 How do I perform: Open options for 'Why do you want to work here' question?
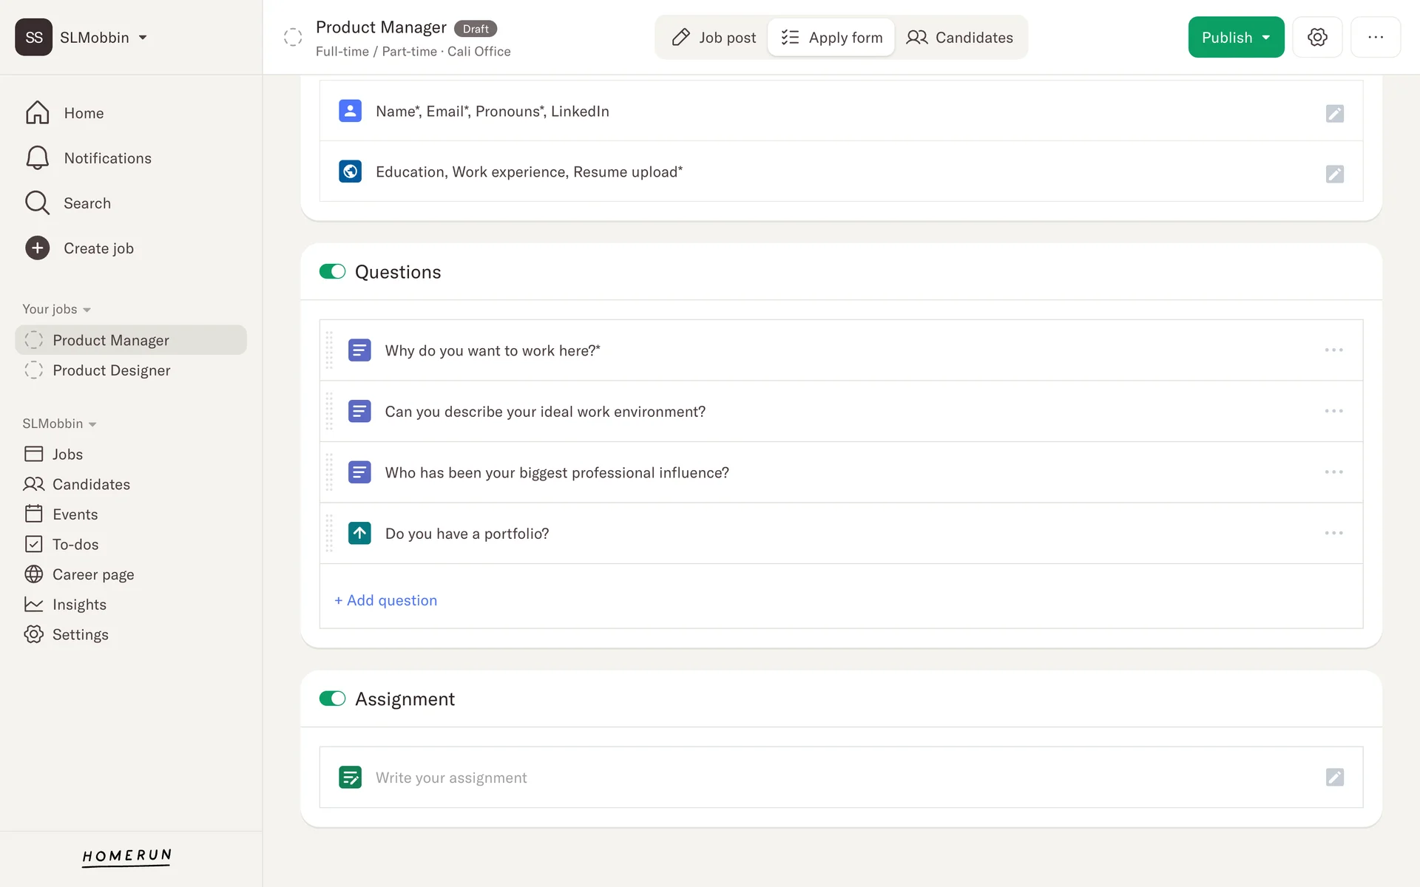1333,350
